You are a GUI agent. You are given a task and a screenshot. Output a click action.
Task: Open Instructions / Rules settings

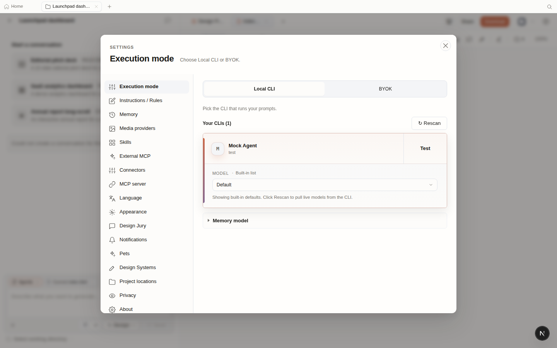click(147, 101)
